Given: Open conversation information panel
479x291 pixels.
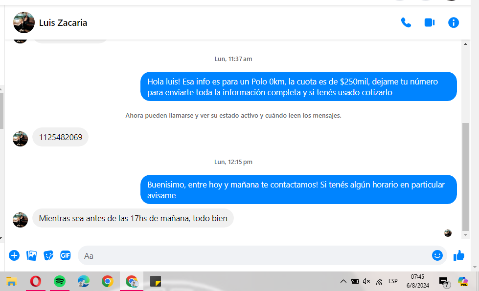Looking at the screenshot, I should [x=454, y=22].
